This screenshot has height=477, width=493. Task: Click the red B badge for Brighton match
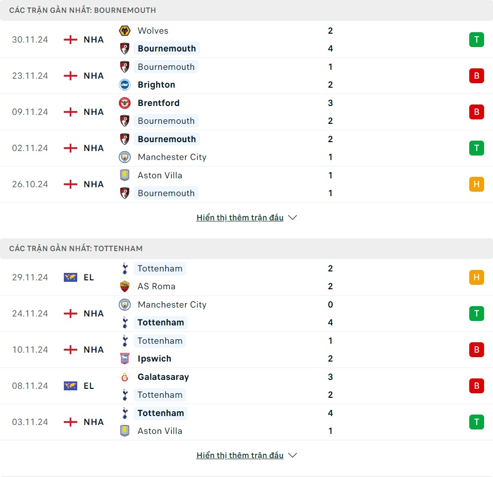click(x=476, y=76)
